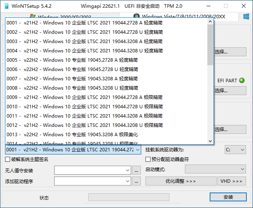
Task: Click the list scrollbar down arrow
Action: 210,141
